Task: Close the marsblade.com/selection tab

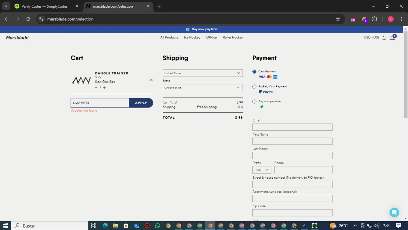Action: [148, 6]
